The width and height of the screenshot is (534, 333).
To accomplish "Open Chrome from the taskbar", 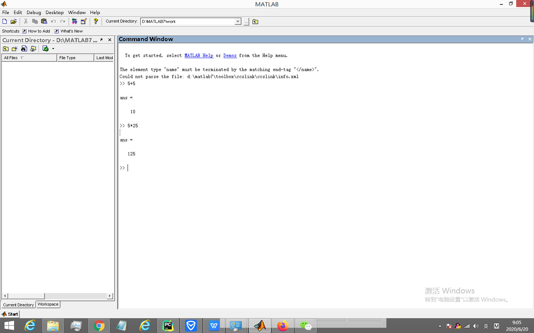I will 99,326.
